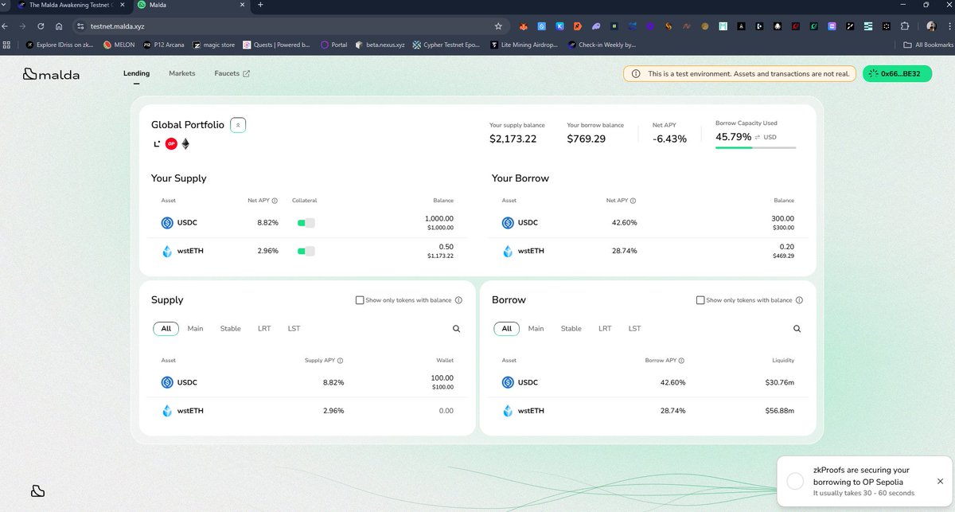955x512 pixels.
Task: Reload the page with browser refresh button
Action: [x=41, y=25]
